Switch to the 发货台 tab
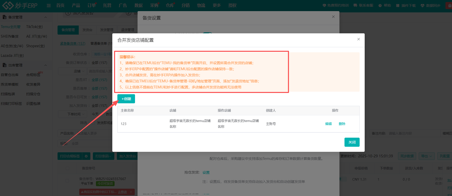The height and width of the screenshot is (196, 452). 87,30
